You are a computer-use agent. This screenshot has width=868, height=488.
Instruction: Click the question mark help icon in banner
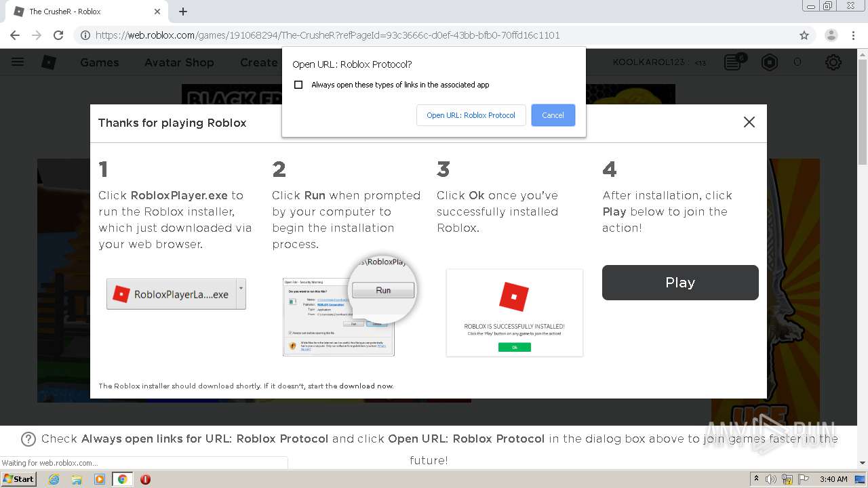tap(28, 439)
